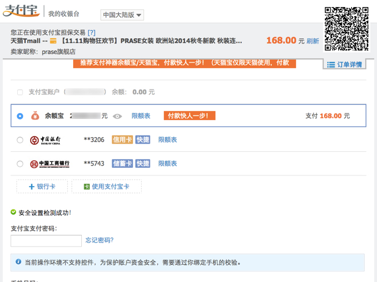Click the 快捷 tag on the 工商银行 row
Viewport: 377px width, 282px height.
coord(143,164)
